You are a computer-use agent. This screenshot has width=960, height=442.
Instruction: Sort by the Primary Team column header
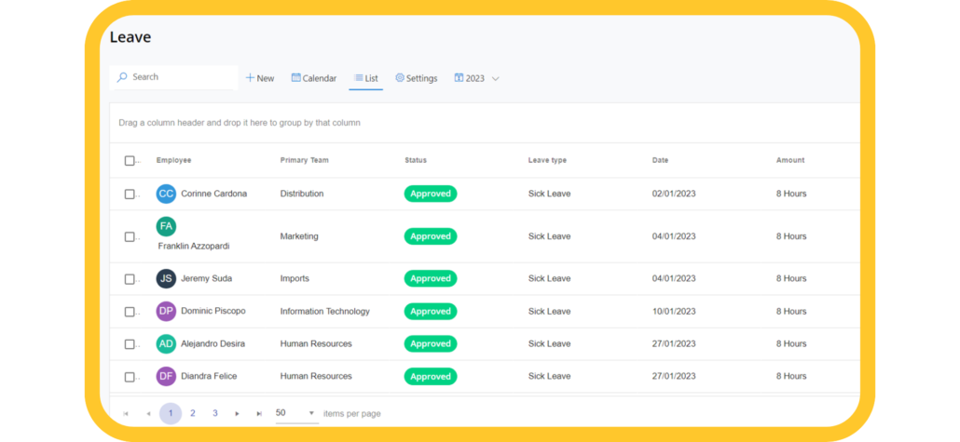pyautogui.click(x=304, y=160)
